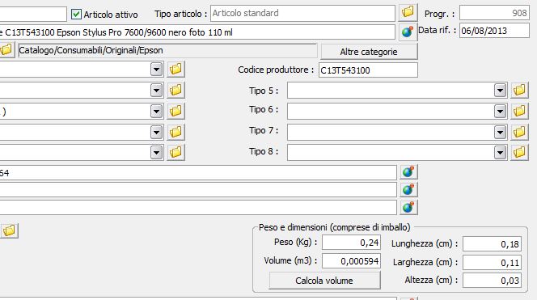This screenshot has height=300, width=537.
Task: Click the Tipo articolo field
Action: click(302, 14)
